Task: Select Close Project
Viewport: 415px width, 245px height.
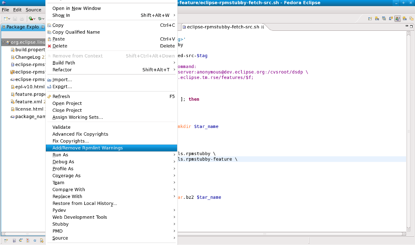Action: pos(111,110)
